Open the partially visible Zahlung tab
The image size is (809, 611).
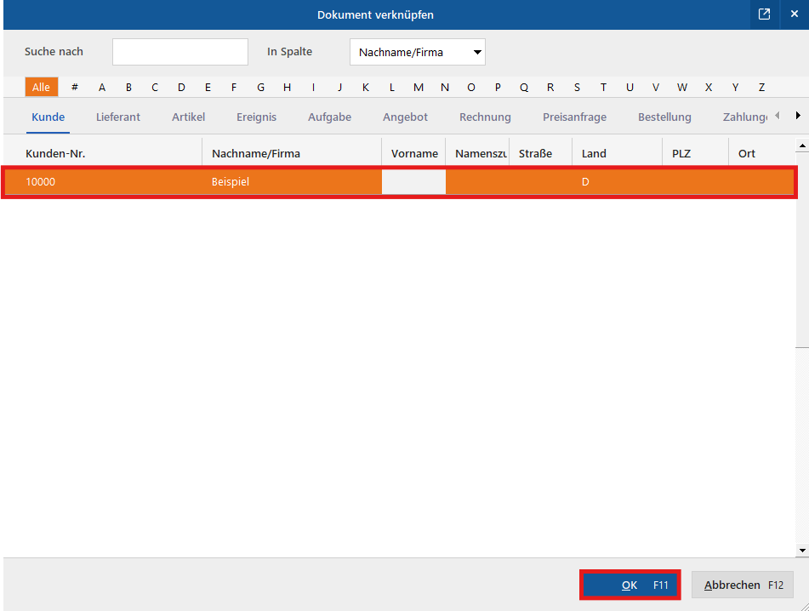point(745,117)
